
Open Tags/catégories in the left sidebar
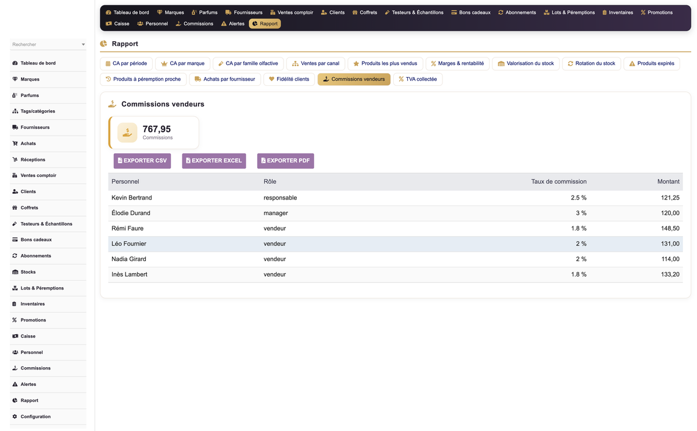(x=48, y=111)
